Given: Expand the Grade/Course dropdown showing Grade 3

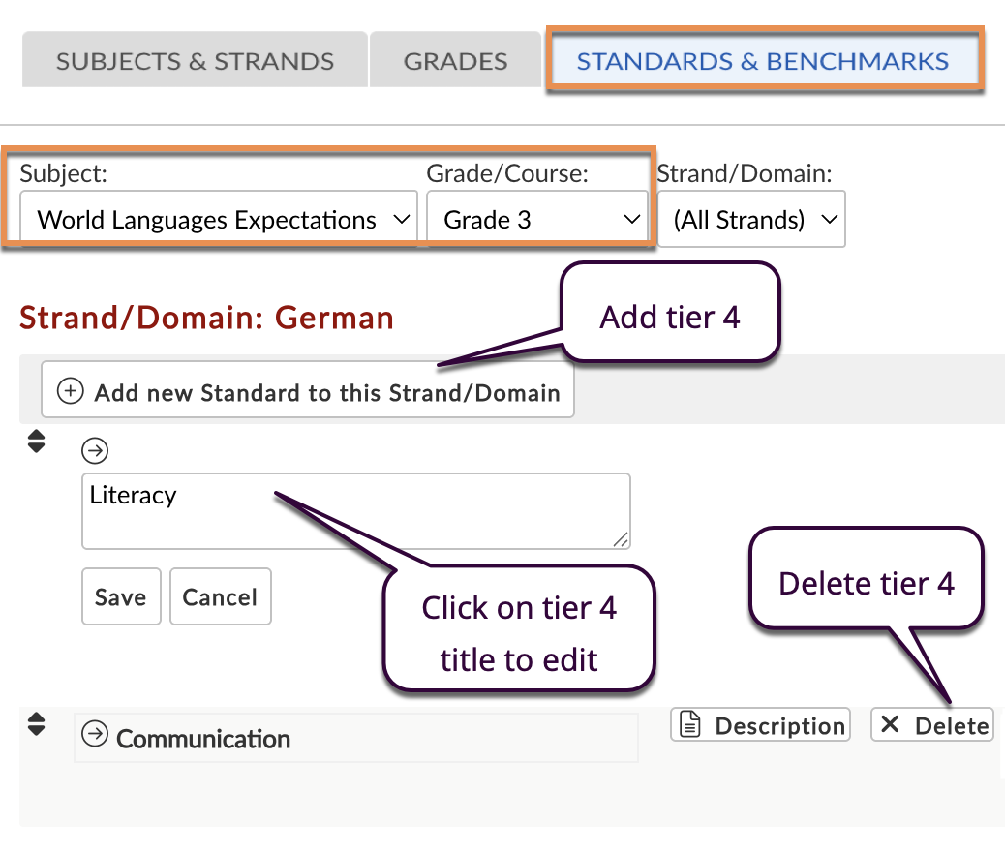Looking at the screenshot, I should point(537,220).
